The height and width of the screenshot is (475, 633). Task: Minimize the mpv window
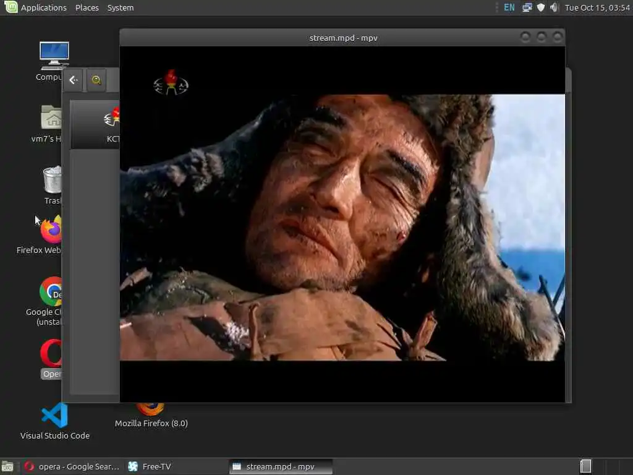[x=525, y=38]
